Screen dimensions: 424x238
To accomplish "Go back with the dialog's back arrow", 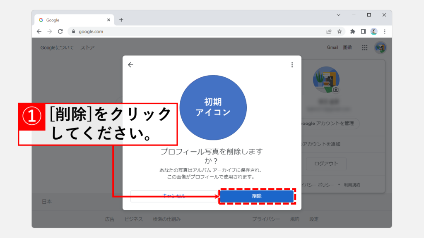I will click(131, 65).
